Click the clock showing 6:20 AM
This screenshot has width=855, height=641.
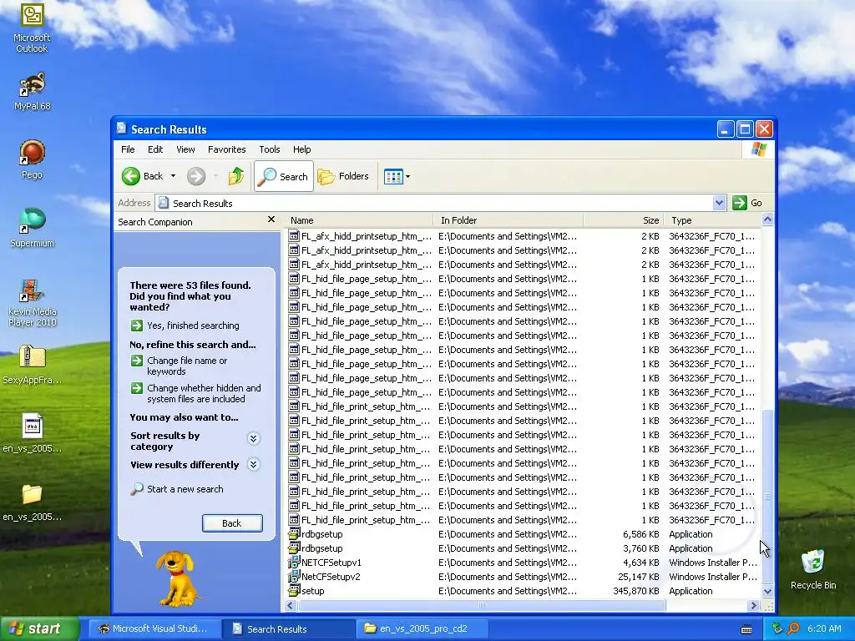[824, 628]
